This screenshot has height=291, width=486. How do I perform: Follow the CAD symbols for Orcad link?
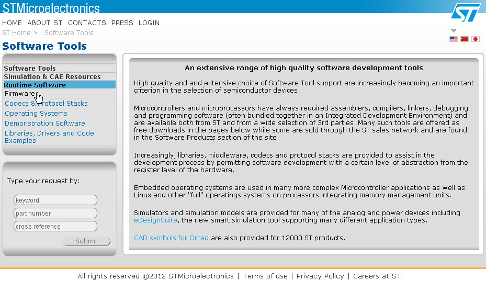[x=171, y=238]
